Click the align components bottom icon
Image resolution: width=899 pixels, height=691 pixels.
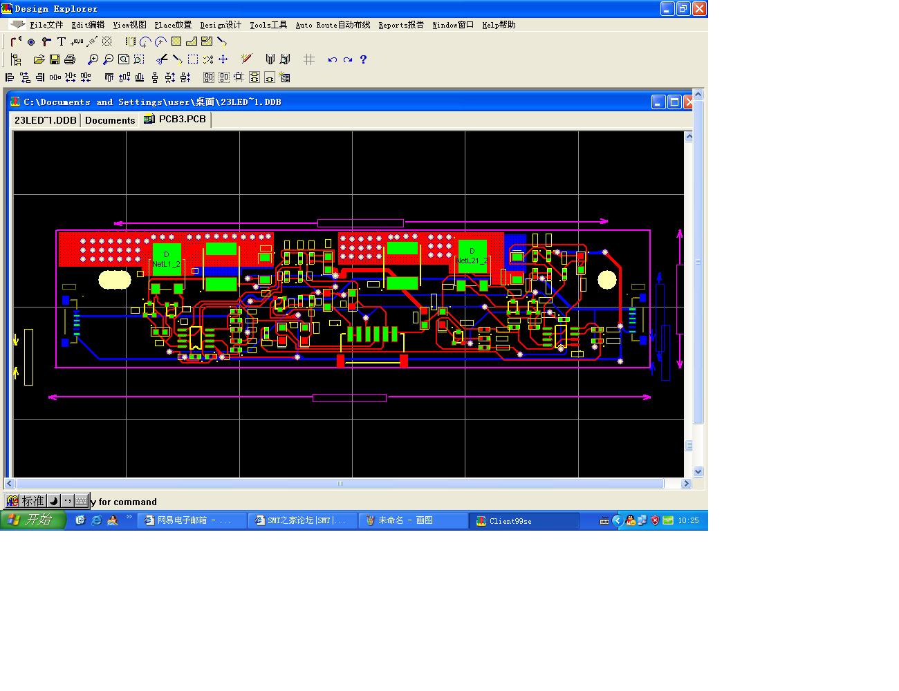point(140,77)
